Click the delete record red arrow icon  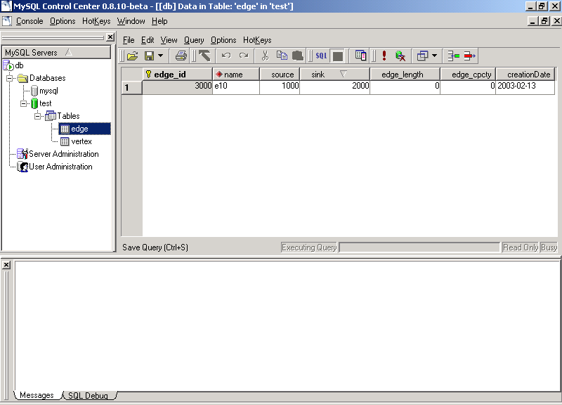click(x=469, y=56)
